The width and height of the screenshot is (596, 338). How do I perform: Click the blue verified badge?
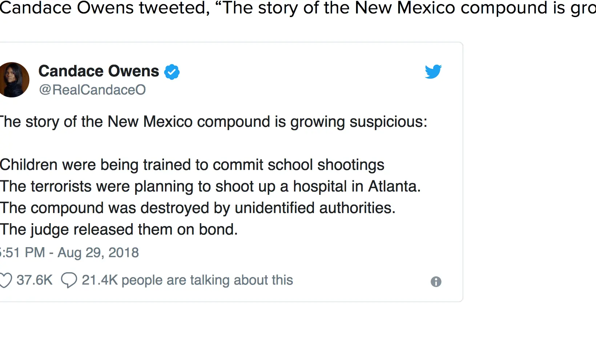(172, 72)
